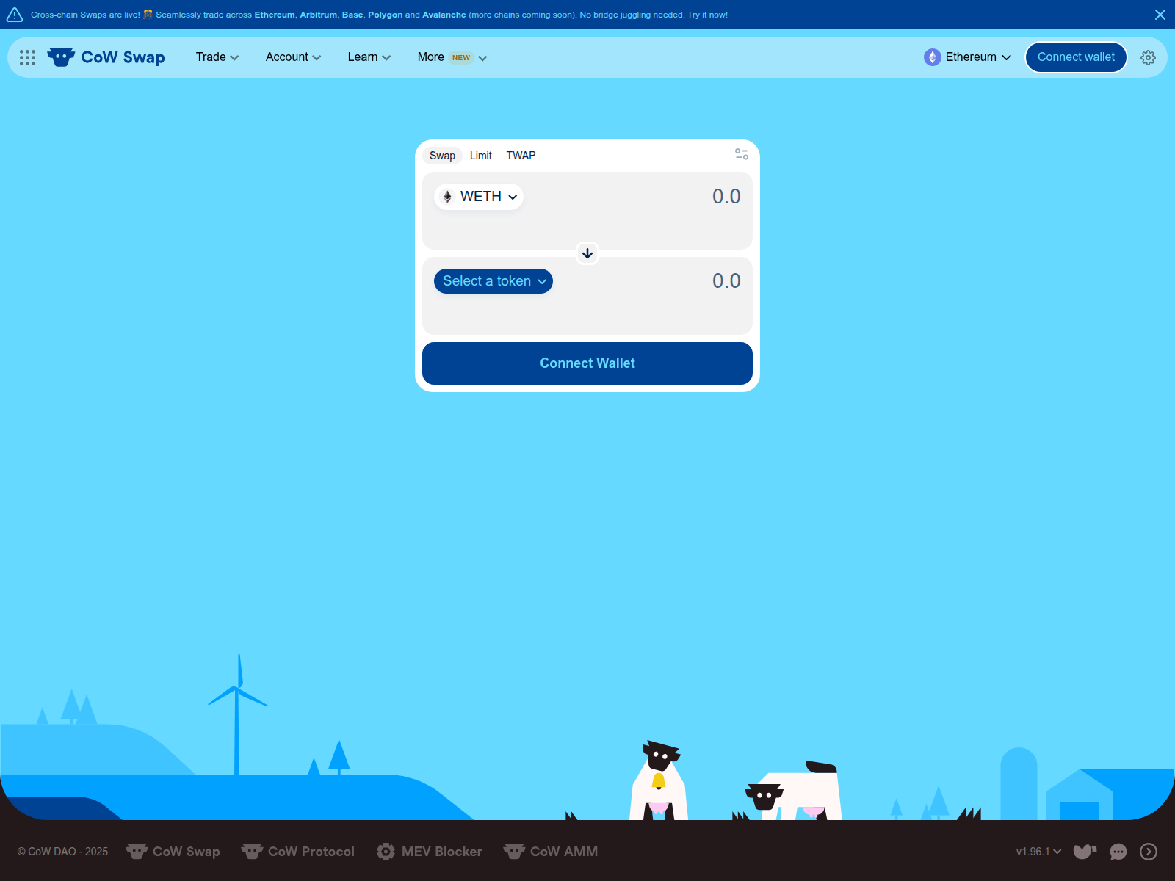Screen dimensions: 1175x881
Task: Click the swap direction arrow button
Action: (x=587, y=253)
